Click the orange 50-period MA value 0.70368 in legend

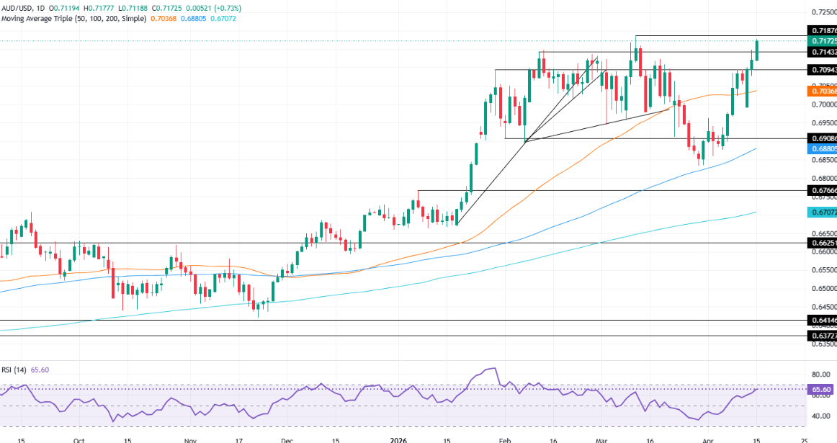coord(162,18)
